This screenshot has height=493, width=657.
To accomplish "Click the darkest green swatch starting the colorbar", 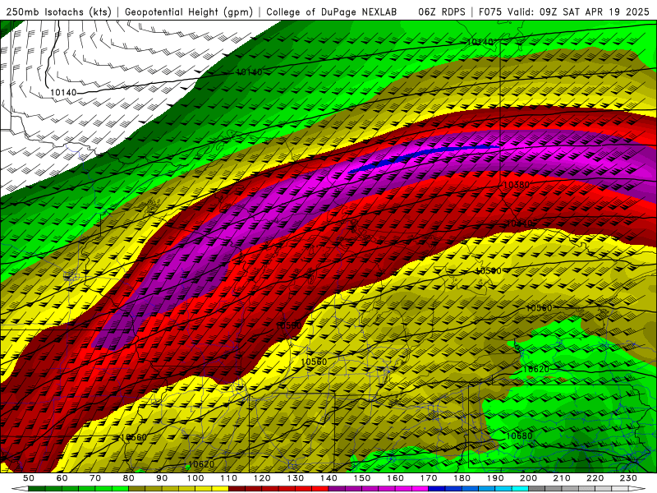I will [37, 489].
